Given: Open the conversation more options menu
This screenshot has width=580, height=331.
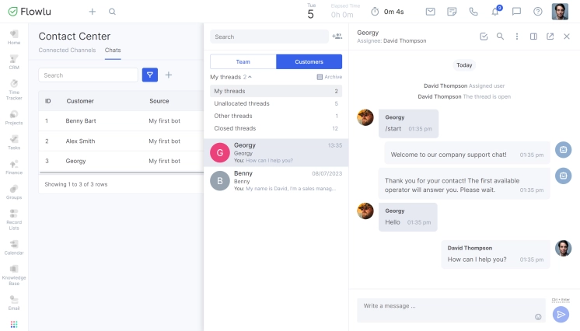Looking at the screenshot, I should coord(517,37).
